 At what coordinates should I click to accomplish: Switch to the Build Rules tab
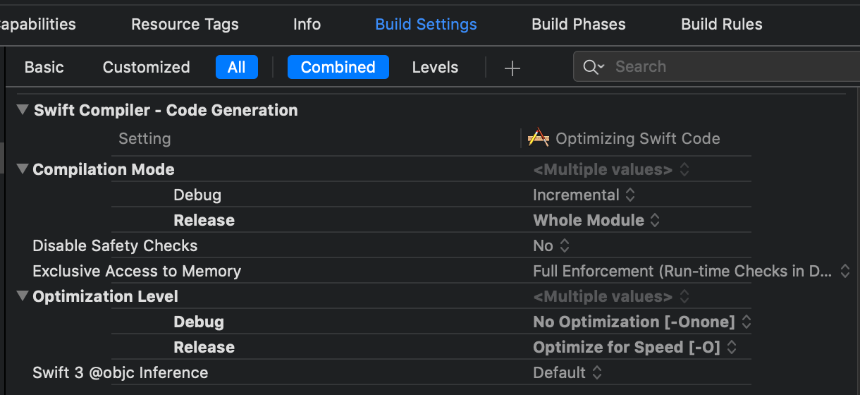(721, 24)
